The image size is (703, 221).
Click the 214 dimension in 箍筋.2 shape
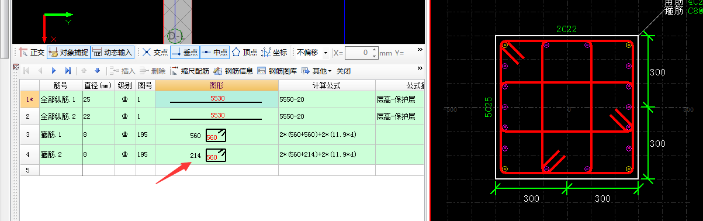(196, 156)
